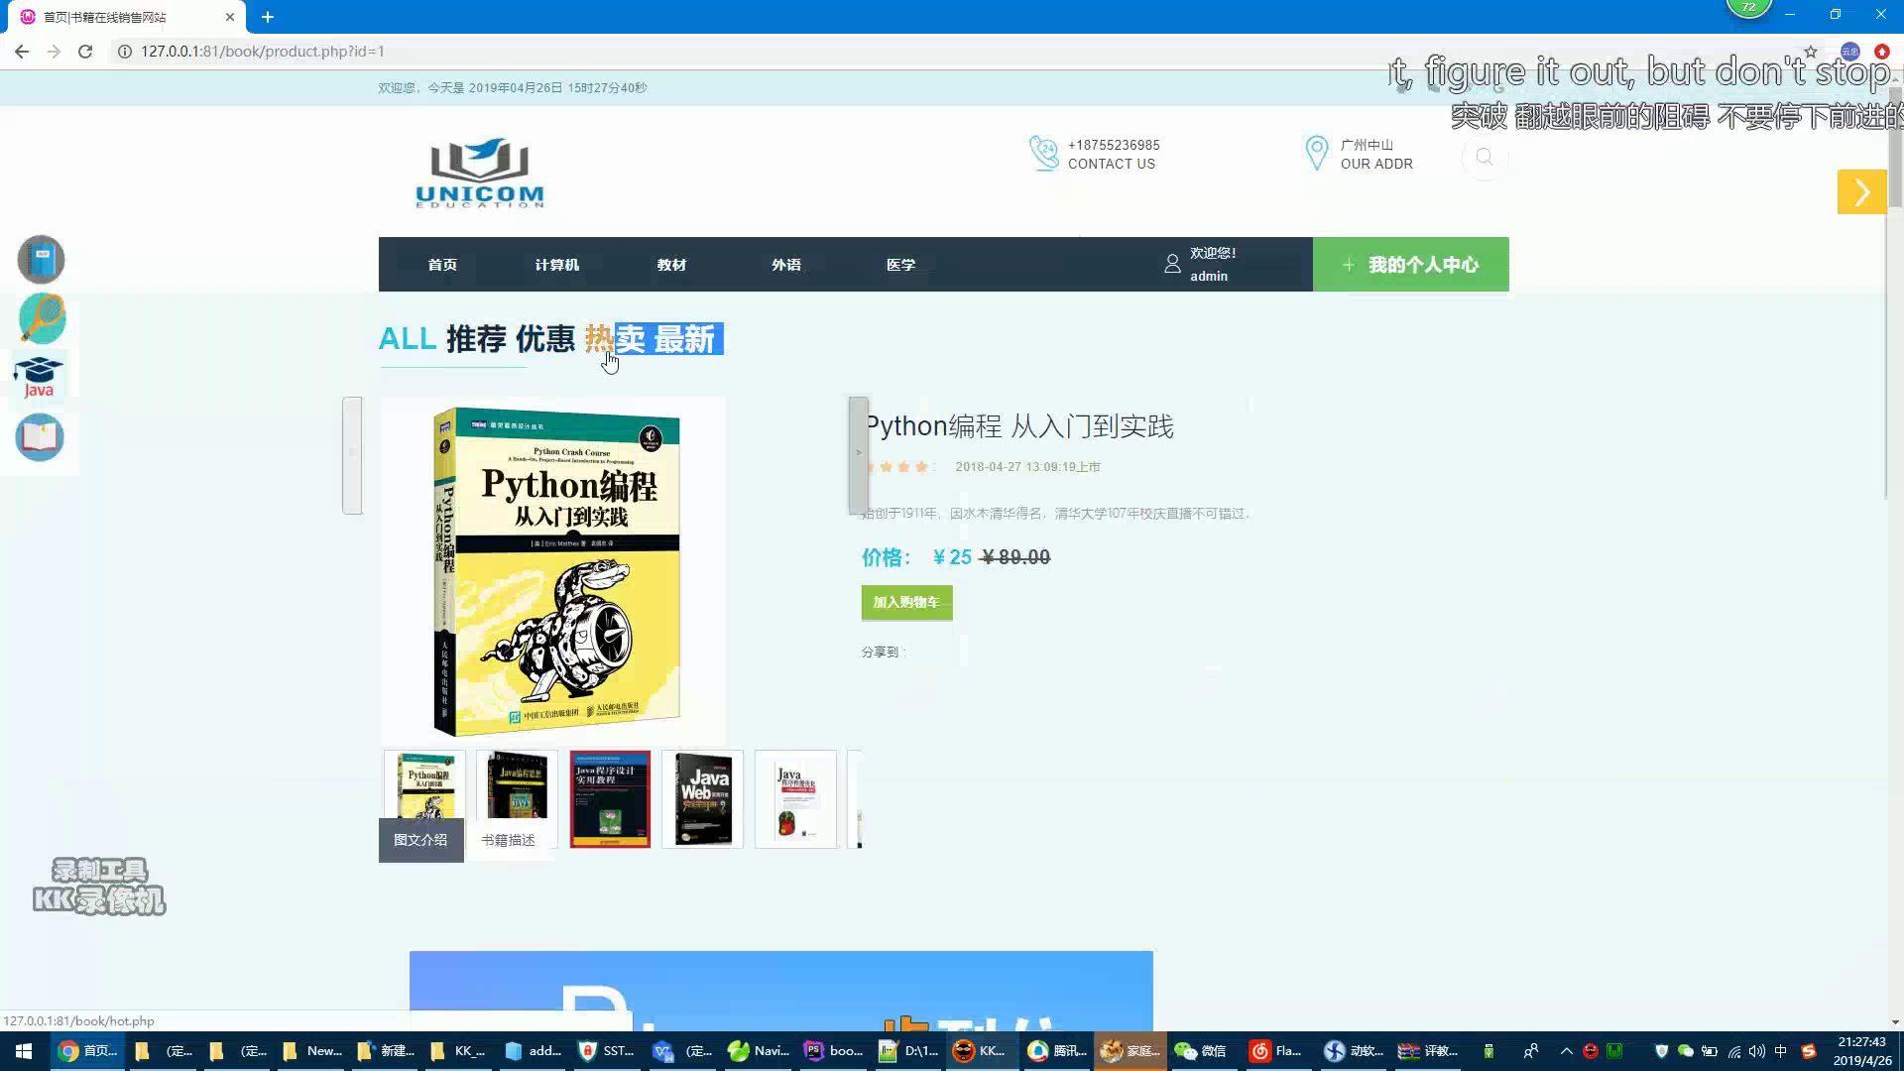Click the admin user profile icon

1172,264
